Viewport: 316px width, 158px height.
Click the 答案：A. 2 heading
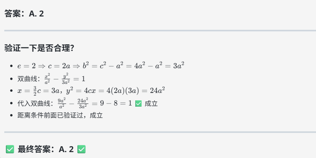pos(24,14)
